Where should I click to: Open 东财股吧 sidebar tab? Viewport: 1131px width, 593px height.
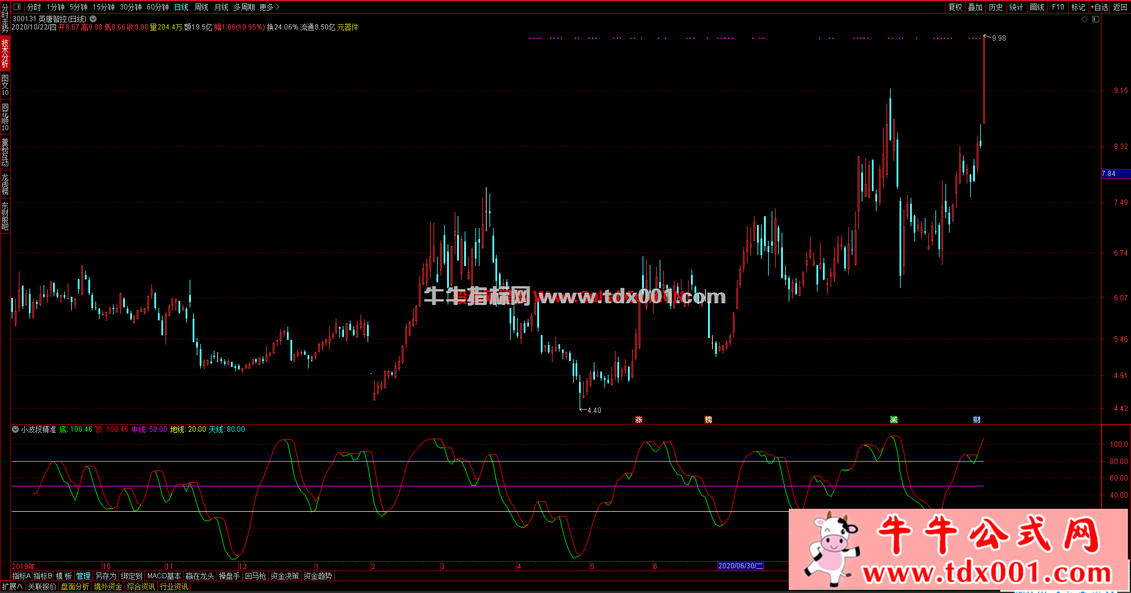point(5,216)
